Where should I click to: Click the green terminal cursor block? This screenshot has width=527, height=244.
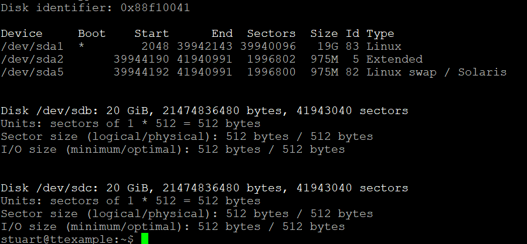coord(144,239)
